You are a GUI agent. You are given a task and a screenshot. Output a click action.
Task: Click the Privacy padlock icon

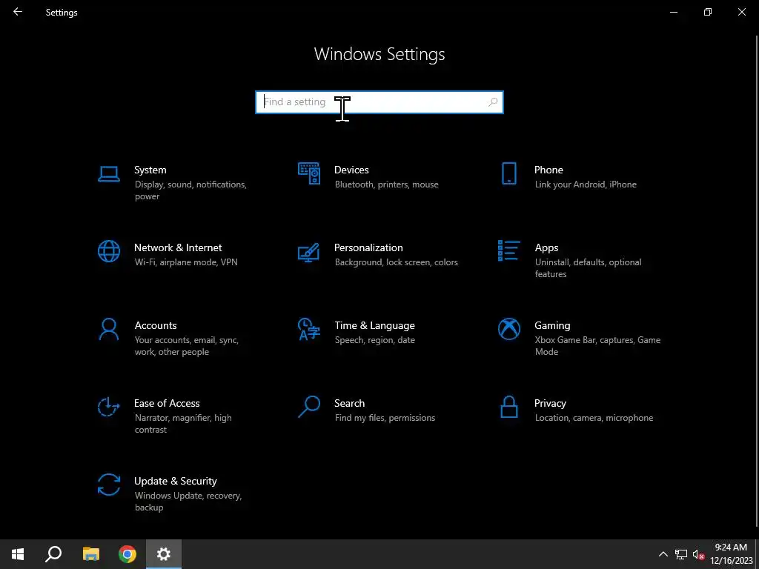(x=508, y=407)
